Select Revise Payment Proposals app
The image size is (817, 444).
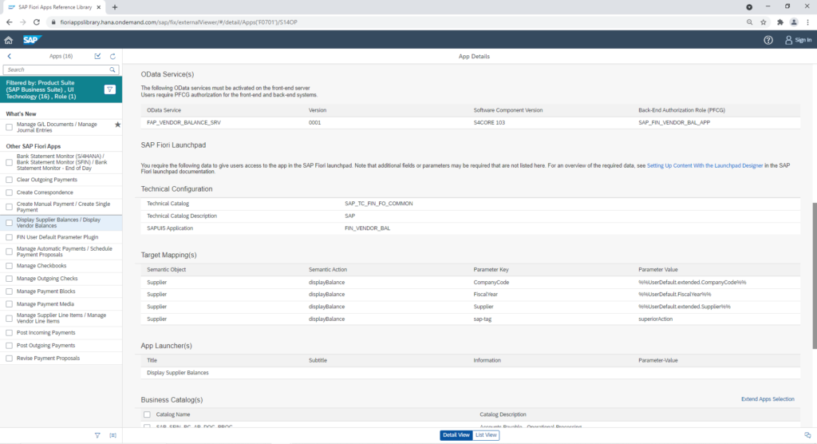click(x=48, y=359)
